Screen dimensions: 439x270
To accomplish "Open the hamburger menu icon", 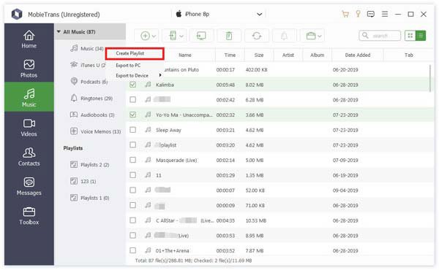I will click(x=385, y=14).
